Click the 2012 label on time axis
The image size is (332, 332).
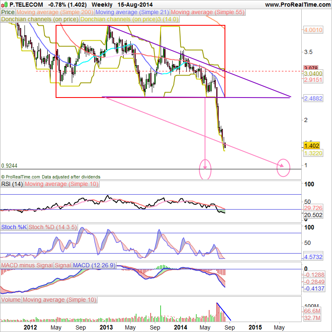(x=30, y=327)
